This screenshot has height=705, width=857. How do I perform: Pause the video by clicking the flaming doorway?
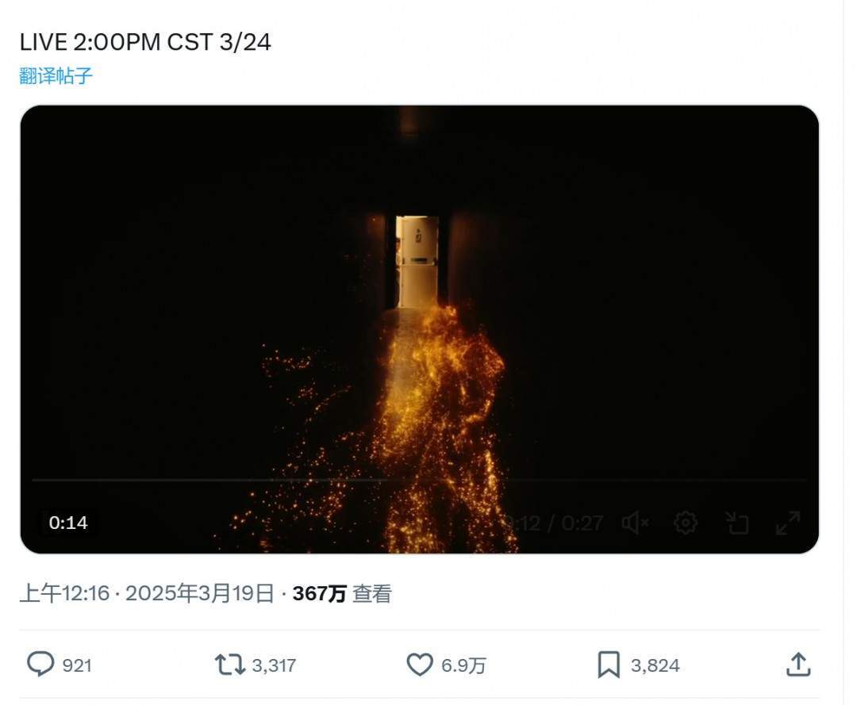tap(418, 317)
